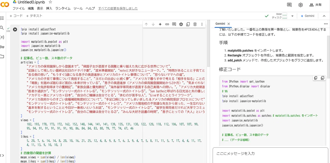330x163 pixels.
Task: Open the code snippets panel
Action: (x=2, y=155)
